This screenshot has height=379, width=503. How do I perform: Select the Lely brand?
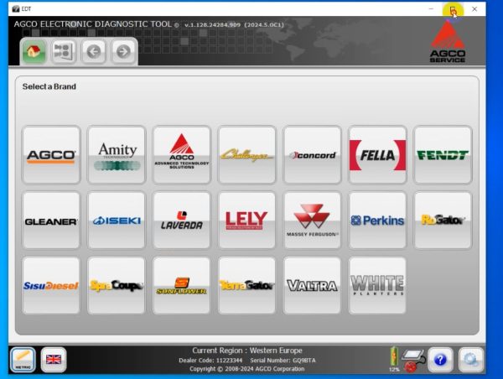point(246,221)
